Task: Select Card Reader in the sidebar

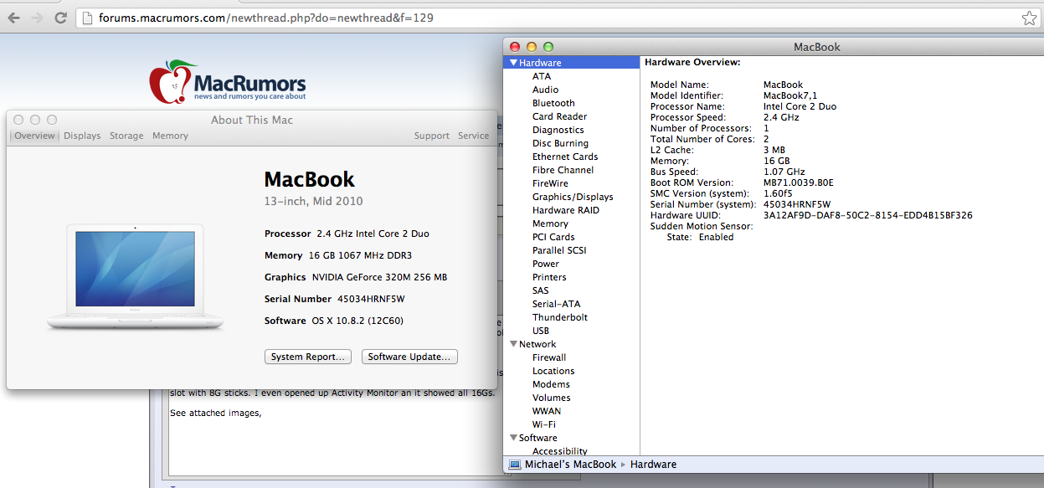Action: pos(559,116)
